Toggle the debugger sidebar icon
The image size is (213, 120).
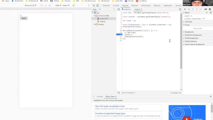click(180, 9)
